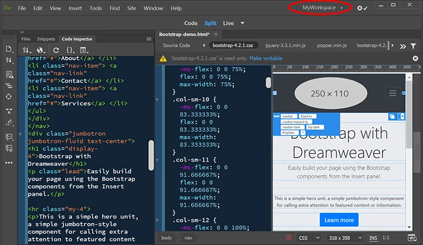Collapse the .col-sm-12 code block

tap(157, 220)
